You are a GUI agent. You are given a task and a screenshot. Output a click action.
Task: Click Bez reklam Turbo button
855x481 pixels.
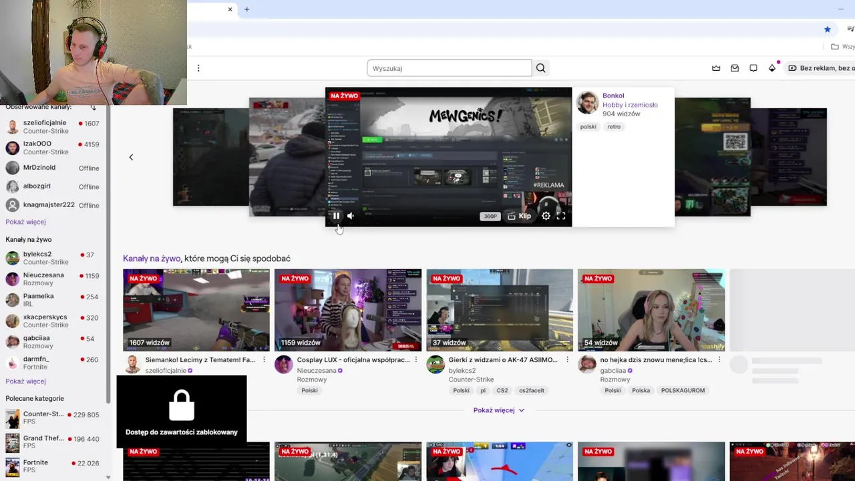pos(820,68)
